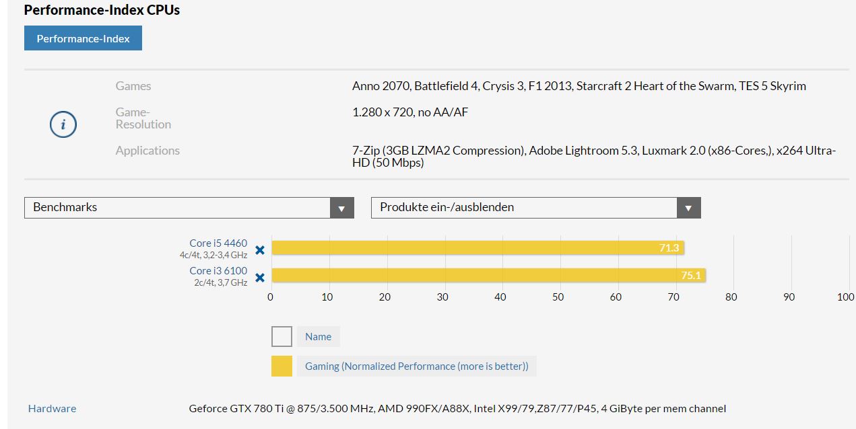This screenshot has width=856, height=429.
Task: Click the games list starting Anno 2070
Action: (x=579, y=86)
